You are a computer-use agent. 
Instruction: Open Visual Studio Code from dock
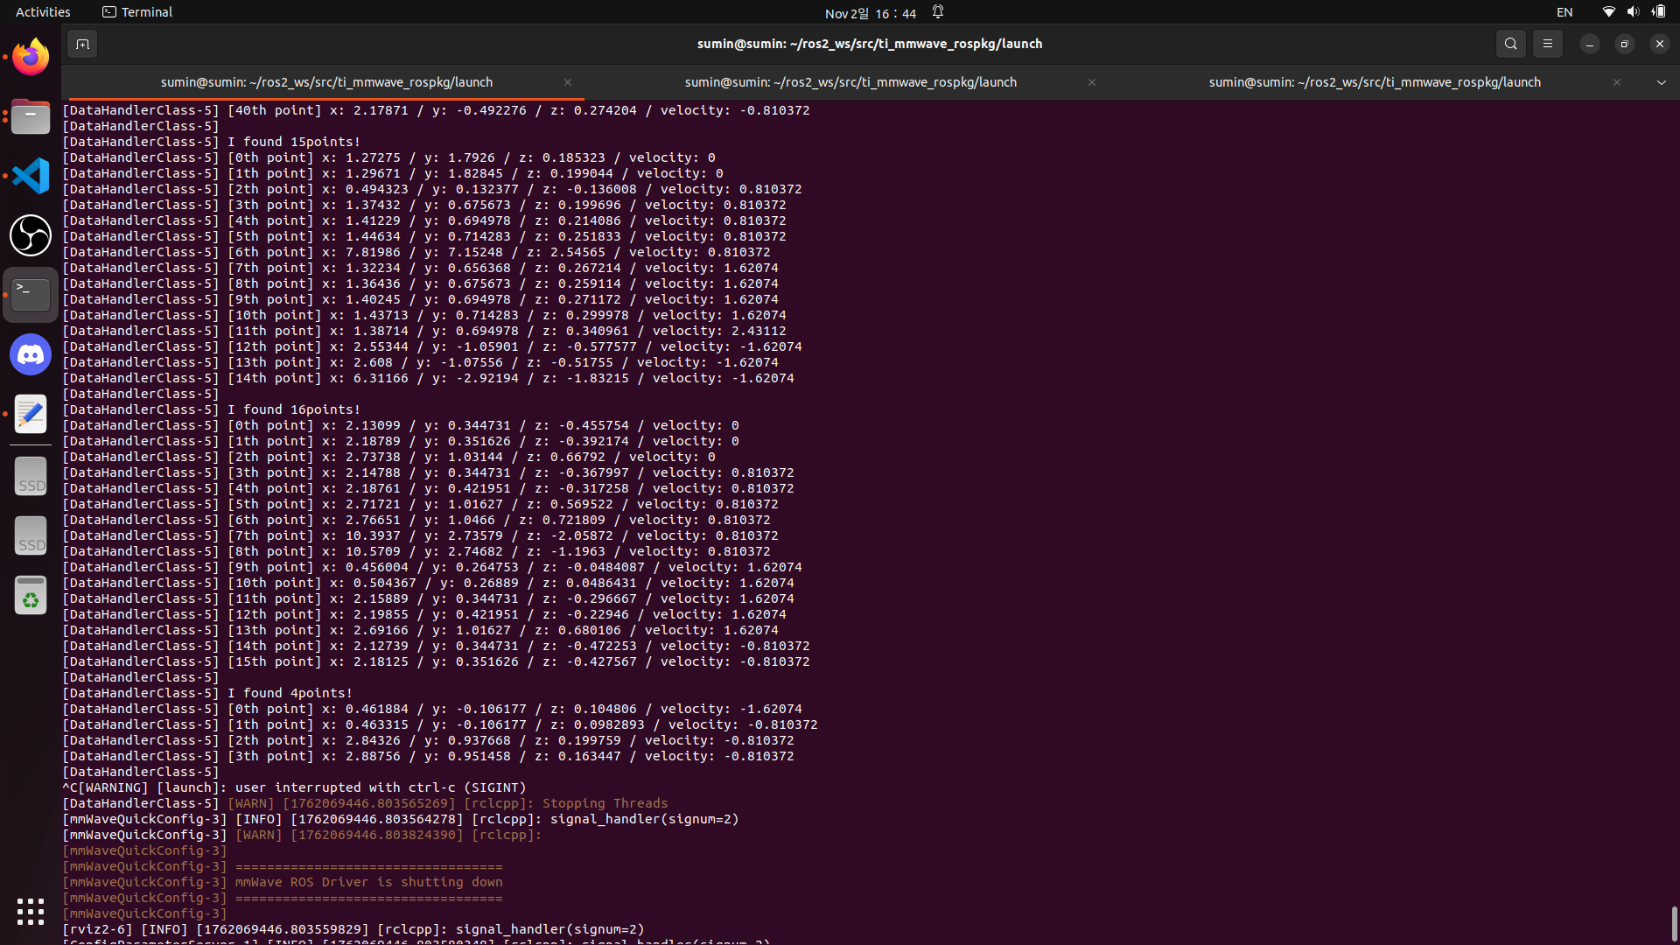pos(31,176)
